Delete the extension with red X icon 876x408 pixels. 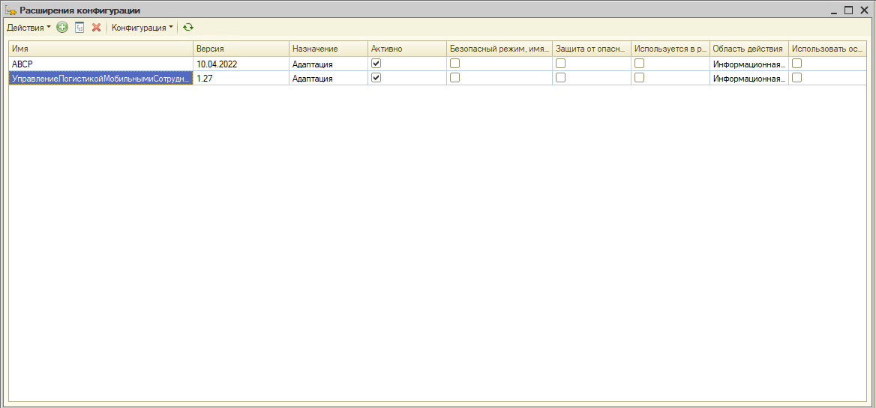[96, 27]
